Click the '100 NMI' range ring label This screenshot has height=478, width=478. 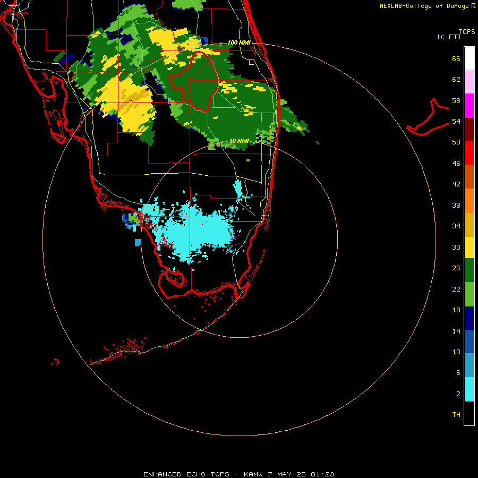239,42
